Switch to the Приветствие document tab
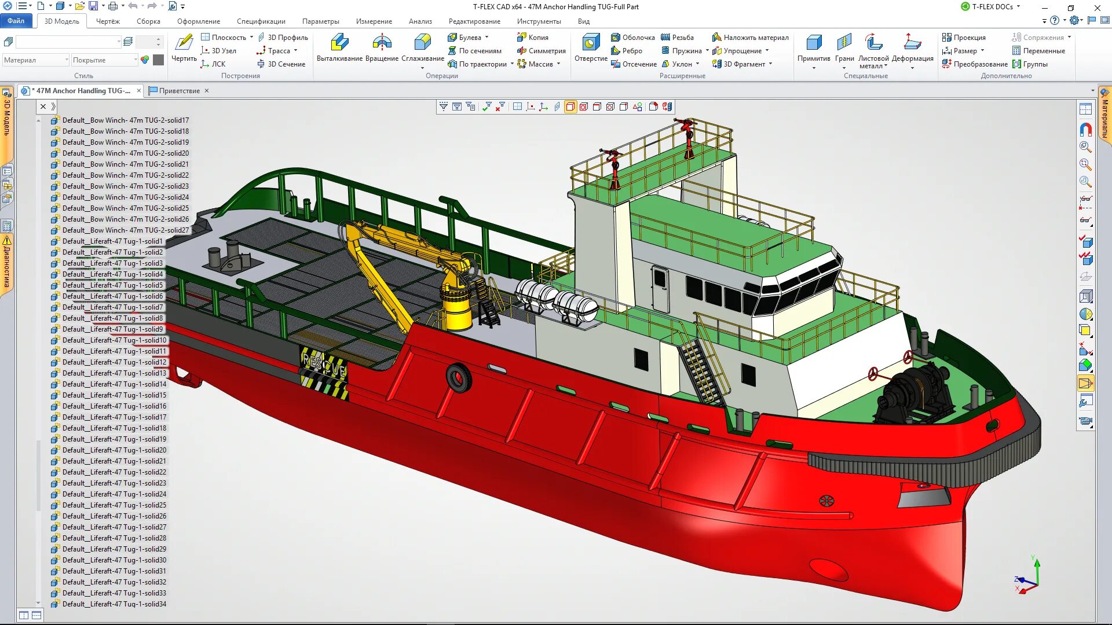Image resolution: width=1112 pixels, height=625 pixels. pyautogui.click(x=178, y=91)
